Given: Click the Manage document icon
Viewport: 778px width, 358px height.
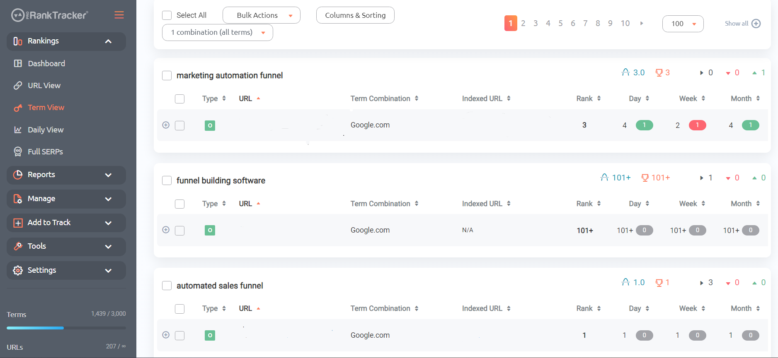Looking at the screenshot, I should tap(18, 199).
